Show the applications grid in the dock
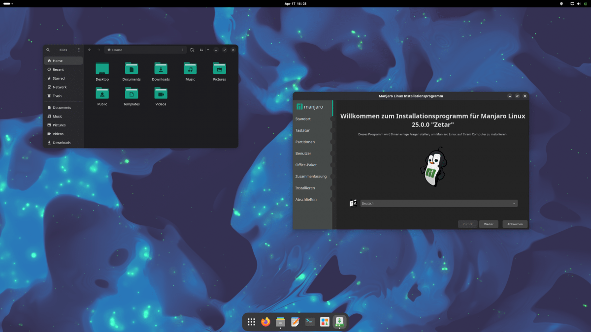 coord(251,322)
